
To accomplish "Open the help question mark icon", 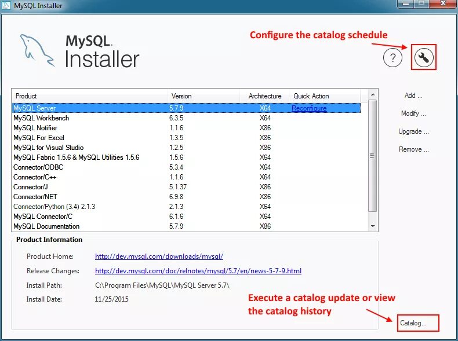I will click(x=392, y=58).
